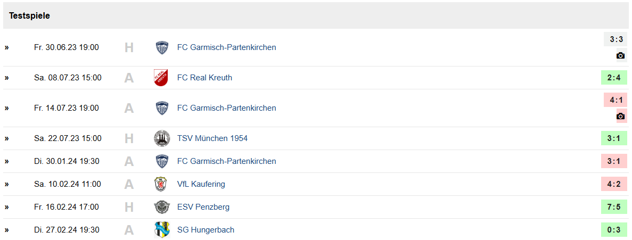The height and width of the screenshot is (240, 632).
Task: Open photo gallery camera icon under 4:1 result
Action: [621, 117]
